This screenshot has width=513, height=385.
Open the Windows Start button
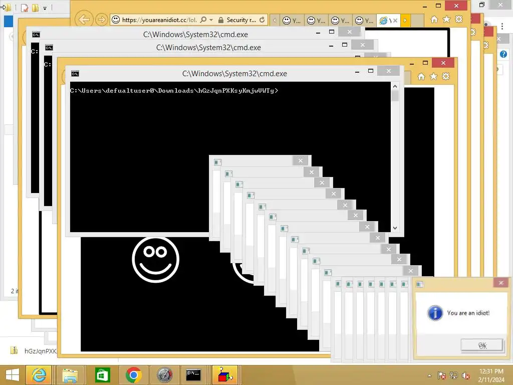(13, 375)
